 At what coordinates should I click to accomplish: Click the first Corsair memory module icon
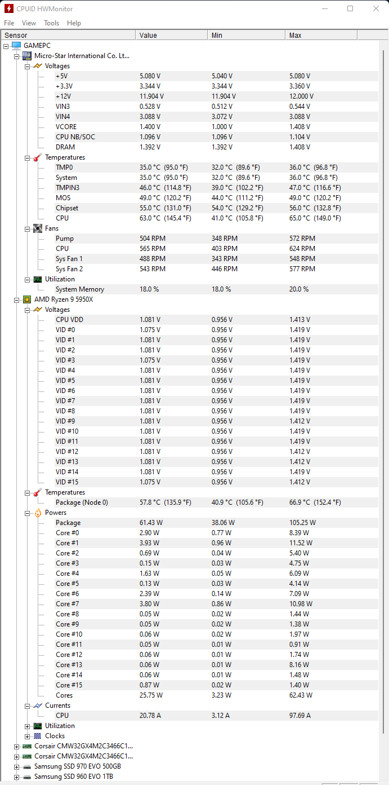click(27, 746)
